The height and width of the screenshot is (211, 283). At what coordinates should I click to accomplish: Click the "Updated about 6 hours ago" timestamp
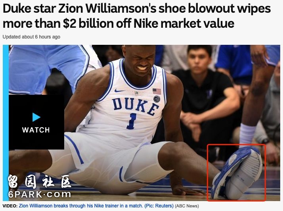click(x=31, y=37)
